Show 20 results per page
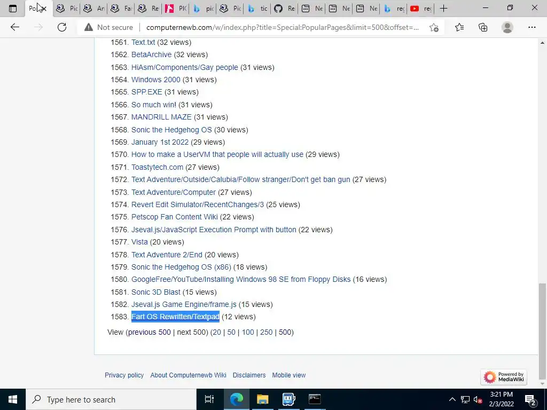 coord(217,332)
